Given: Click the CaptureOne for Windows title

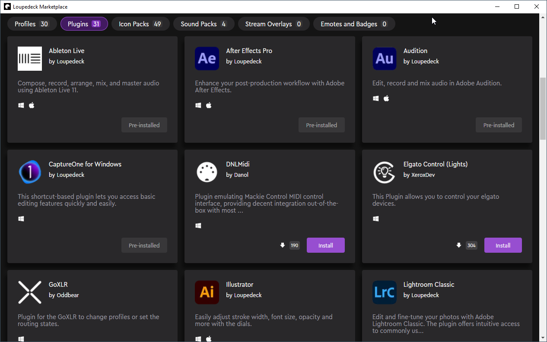Looking at the screenshot, I should coord(85,164).
